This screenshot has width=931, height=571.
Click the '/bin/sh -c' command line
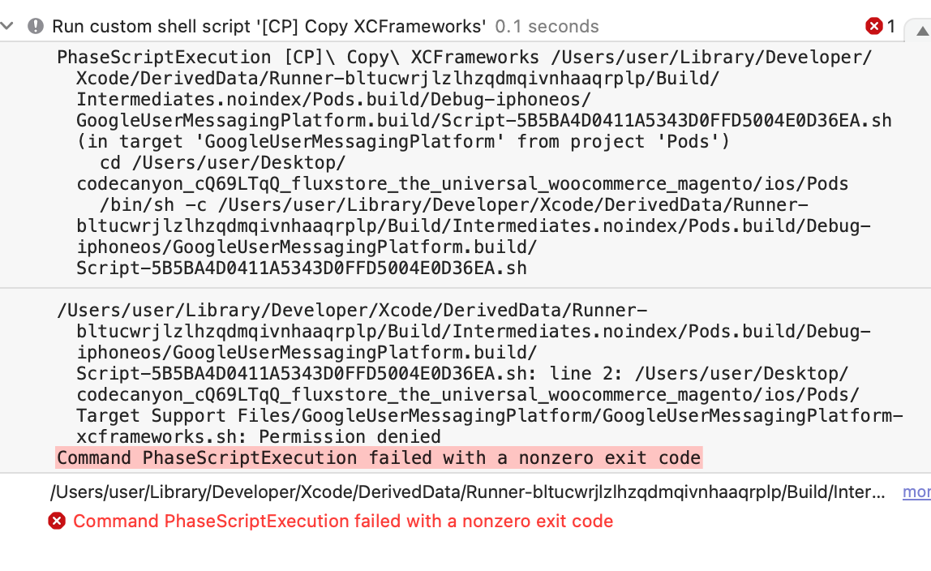tap(454, 205)
